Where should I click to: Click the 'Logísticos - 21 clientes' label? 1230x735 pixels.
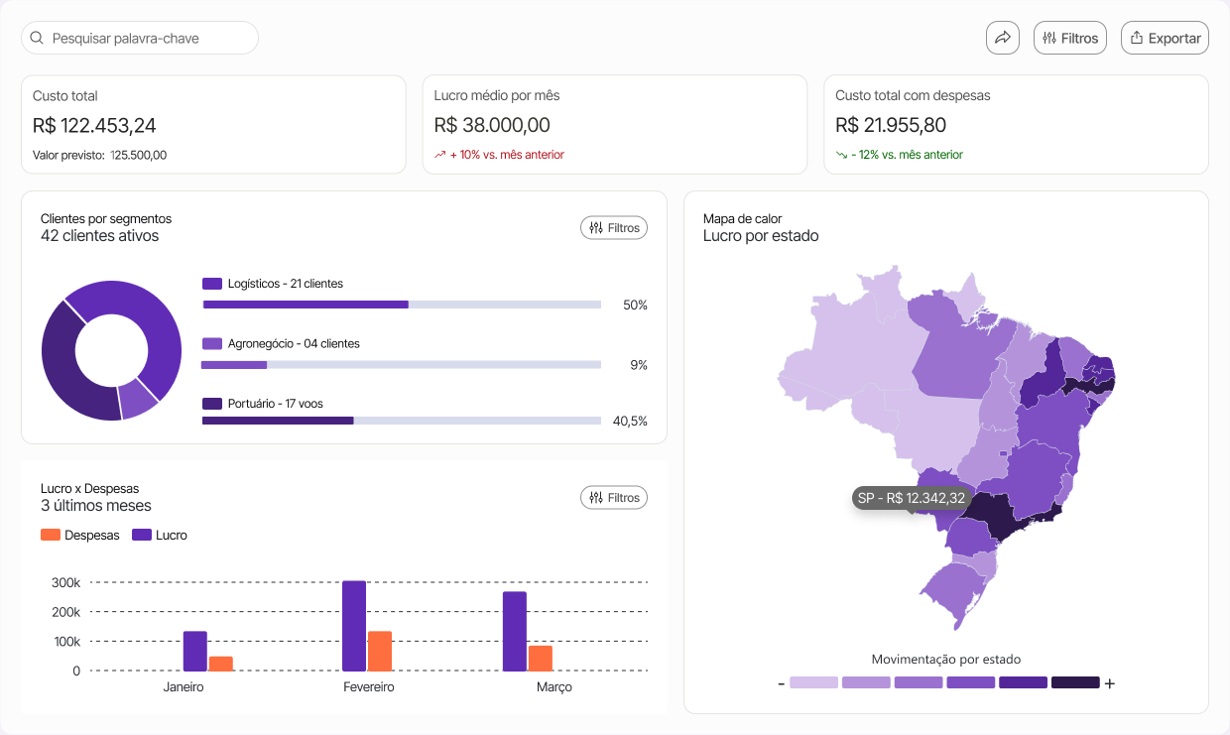tap(286, 284)
